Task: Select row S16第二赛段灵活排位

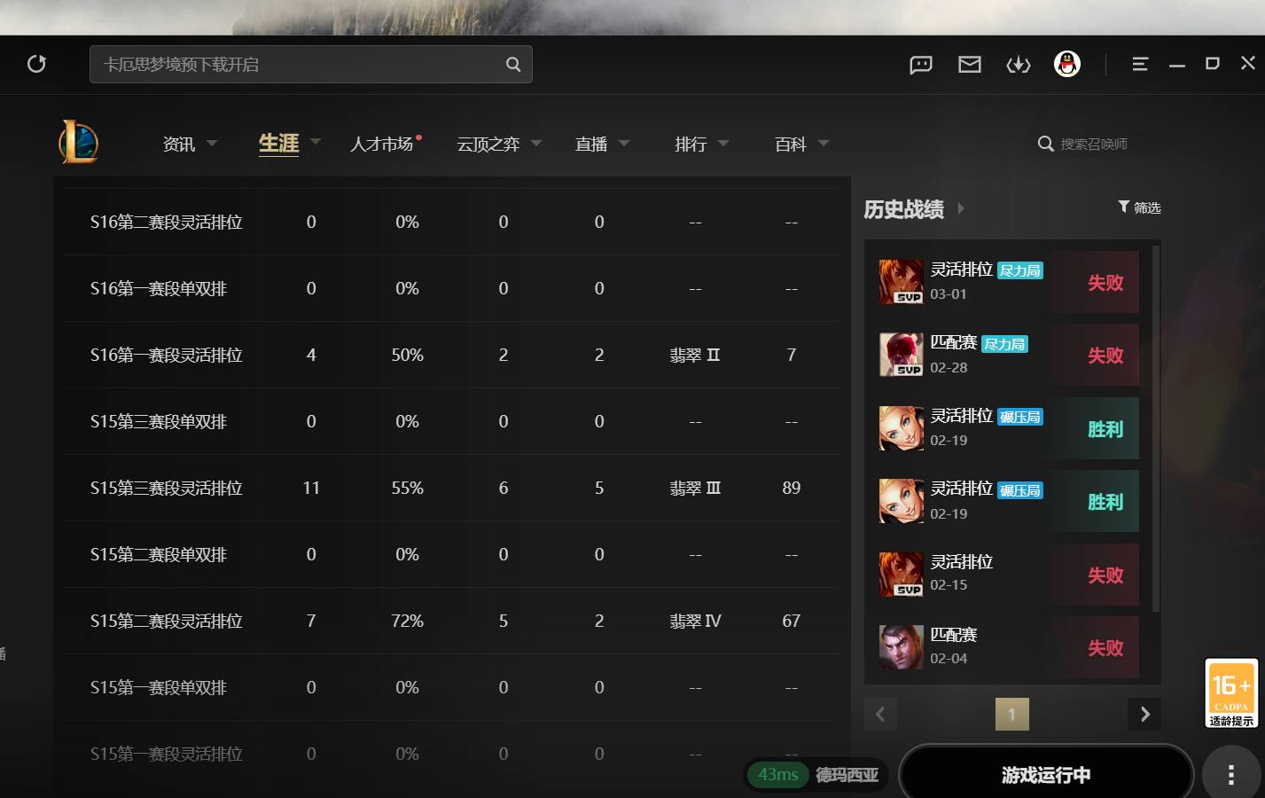Action: click(451, 222)
